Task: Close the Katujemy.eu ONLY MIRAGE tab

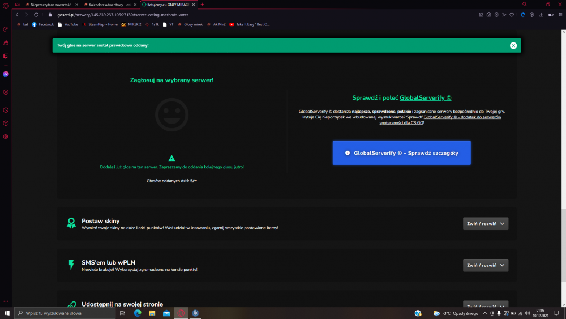Action: point(194,5)
